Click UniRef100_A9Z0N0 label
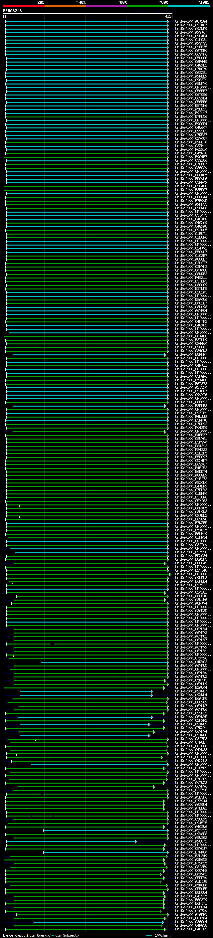This screenshot has width=213, height=938. [191, 483]
